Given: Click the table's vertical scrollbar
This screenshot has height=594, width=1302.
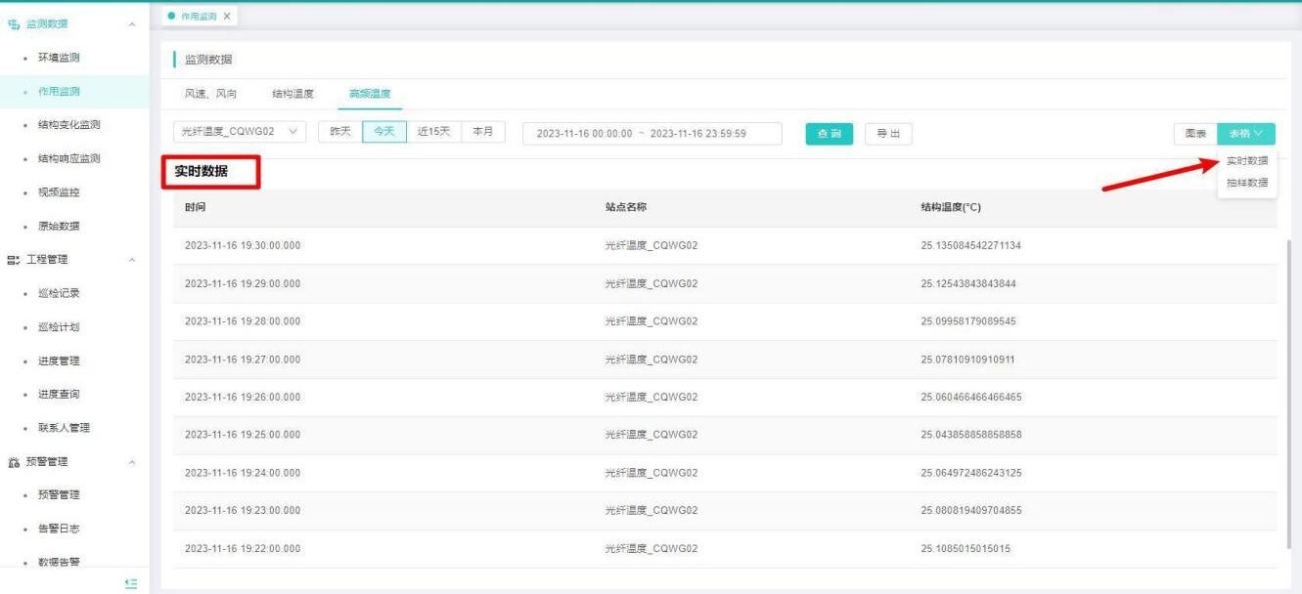Looking at the screenshot, I should pos(1289,391).
